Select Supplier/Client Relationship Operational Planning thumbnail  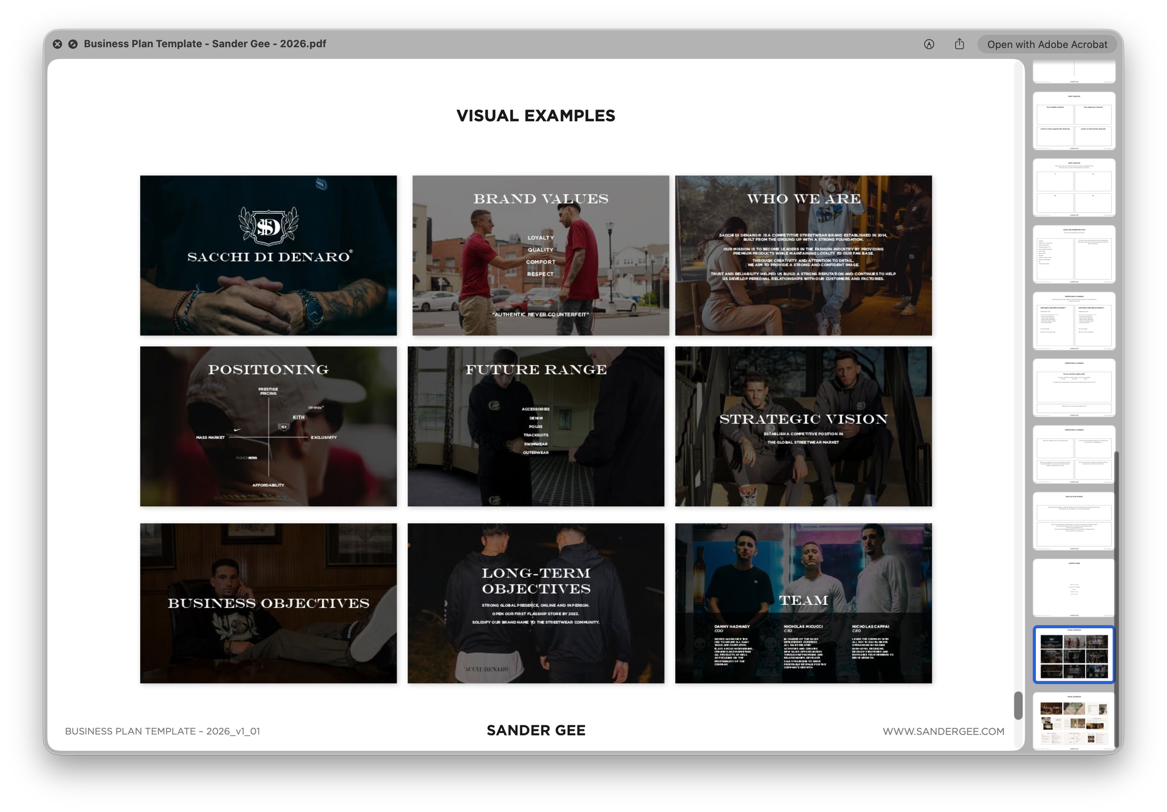tap(1074, 321)
